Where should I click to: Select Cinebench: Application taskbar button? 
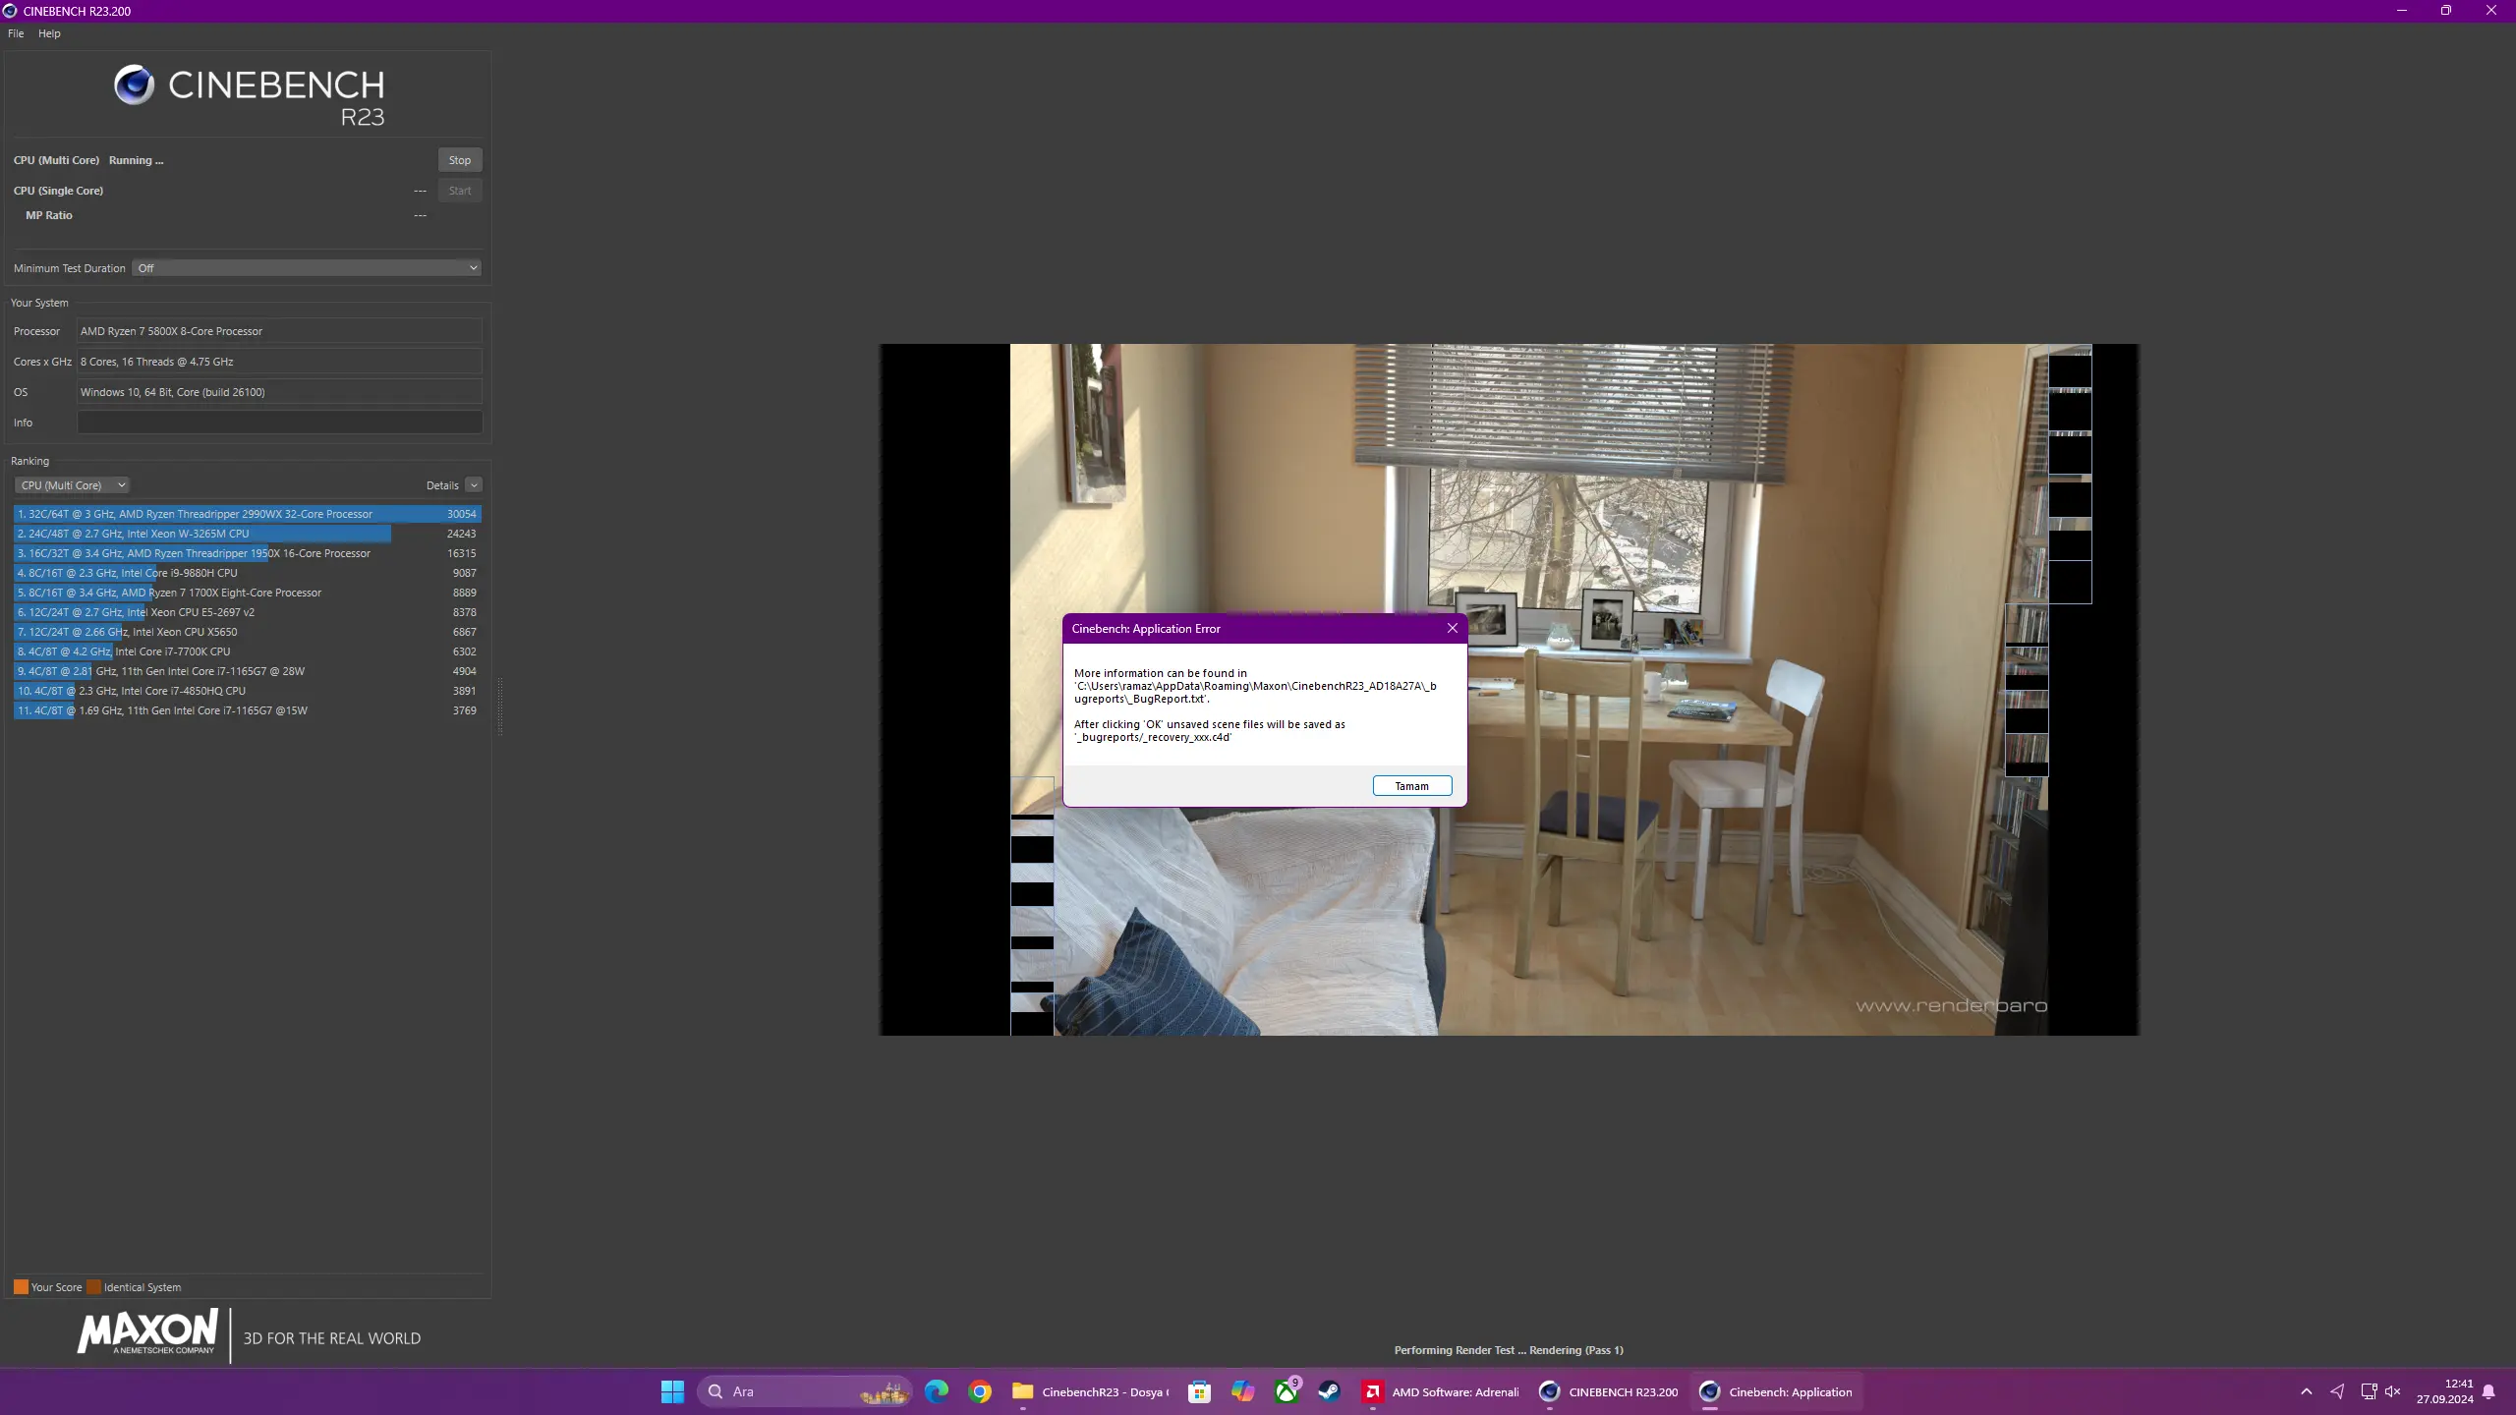point(1777,1391)
